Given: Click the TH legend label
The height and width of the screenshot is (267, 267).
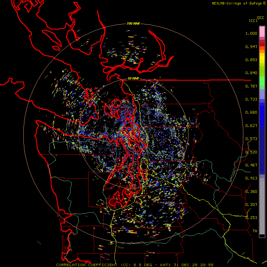Looking at the screenshot, I should click(255, 231).
